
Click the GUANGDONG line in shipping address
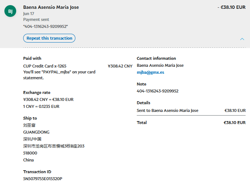click(x=36, y=132)
